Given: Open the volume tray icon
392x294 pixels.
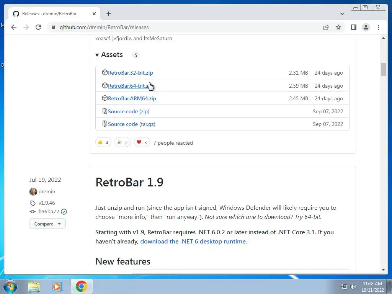Looking at the screenshot, I should (x=353, y=287).
